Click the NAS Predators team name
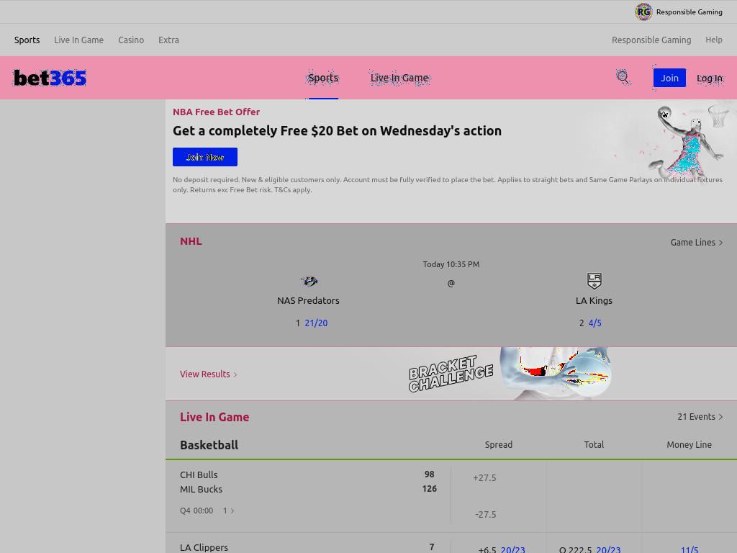 tap(308, 300)
